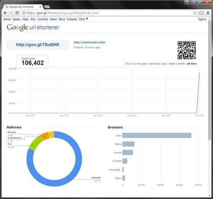Go back using browser back arrow
Viewport: 213px width, 199px height.
(5, 13)
